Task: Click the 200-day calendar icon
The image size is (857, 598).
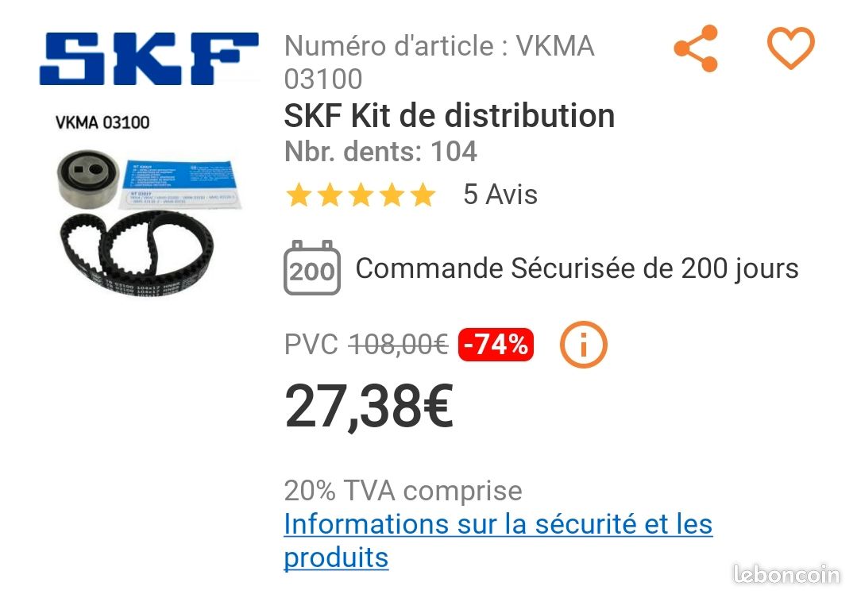Action: pos(312,268)
